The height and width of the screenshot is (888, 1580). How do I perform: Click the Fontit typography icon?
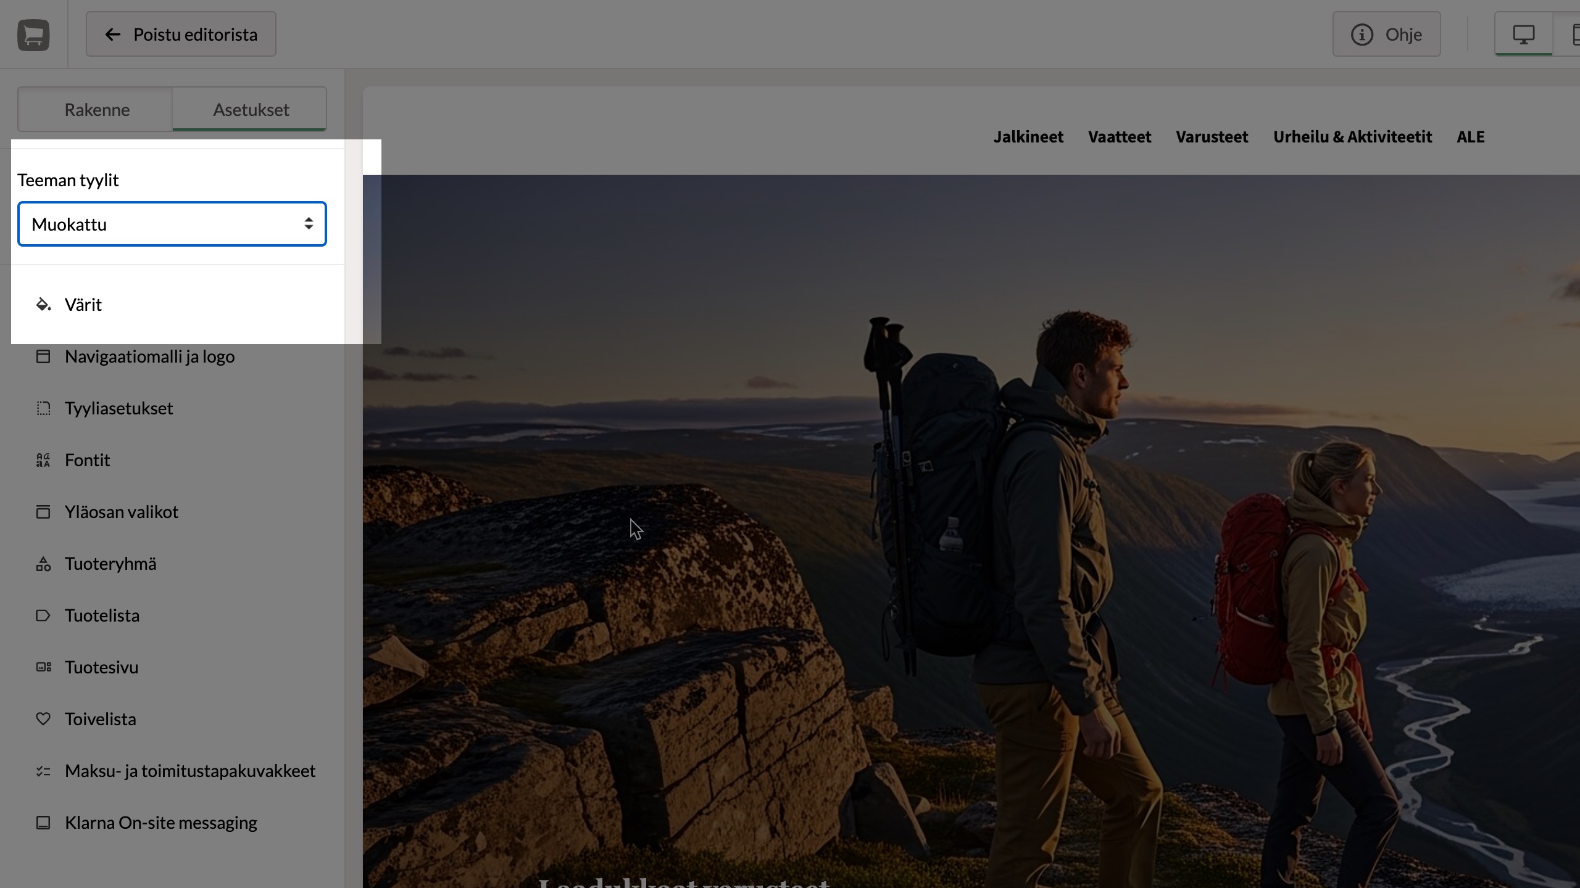click(x=43, y=460)
